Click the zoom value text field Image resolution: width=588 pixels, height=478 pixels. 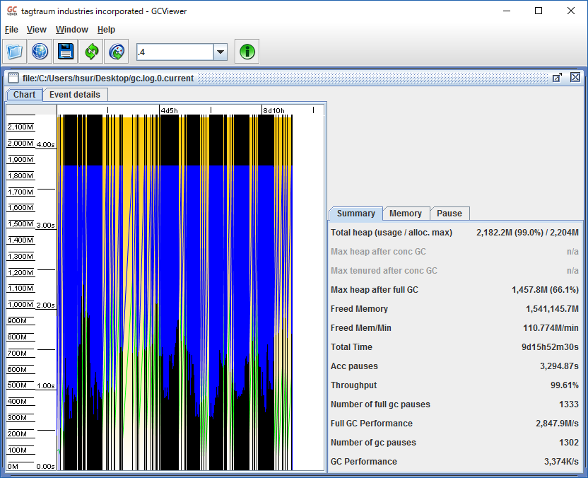click(175, 52)
